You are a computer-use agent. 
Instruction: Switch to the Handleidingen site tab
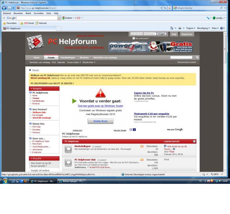[x=68, y=58]
